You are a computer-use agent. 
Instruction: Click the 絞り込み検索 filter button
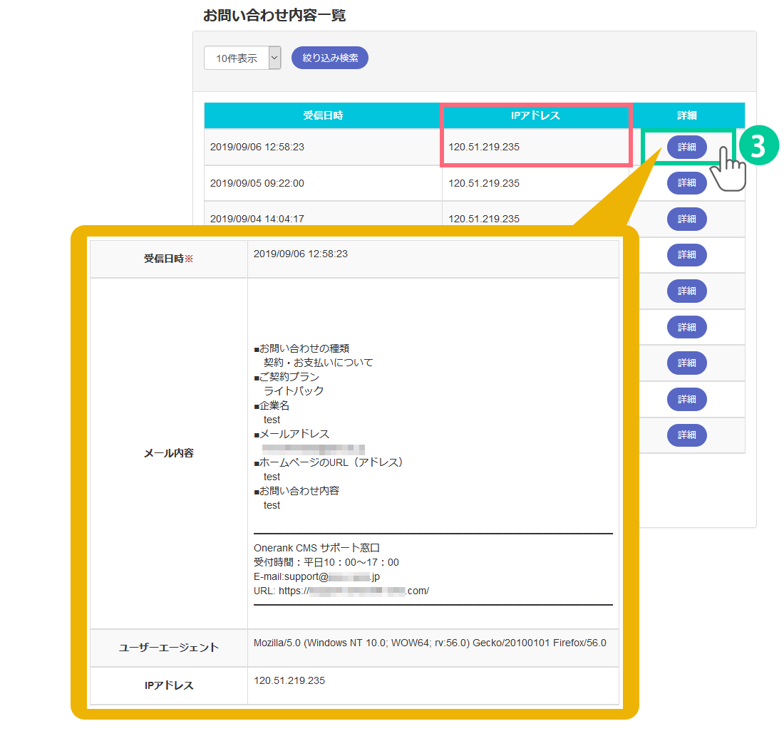329,58
